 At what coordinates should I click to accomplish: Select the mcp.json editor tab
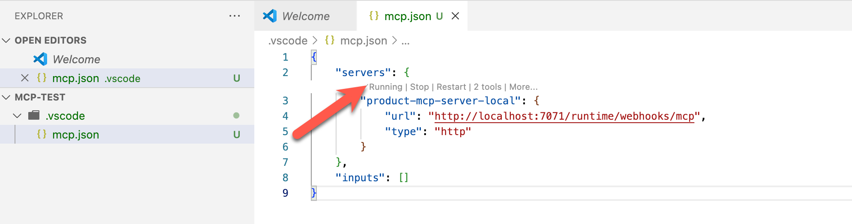407,16
